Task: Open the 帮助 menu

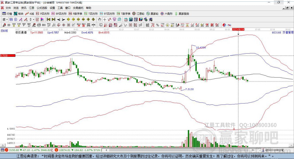Action: [88, 8]
